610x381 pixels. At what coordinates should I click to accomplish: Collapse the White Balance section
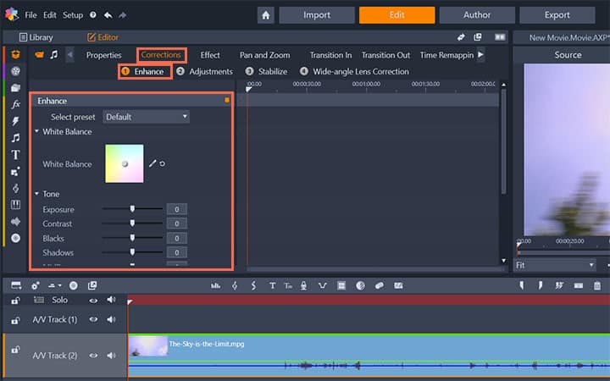37,131
